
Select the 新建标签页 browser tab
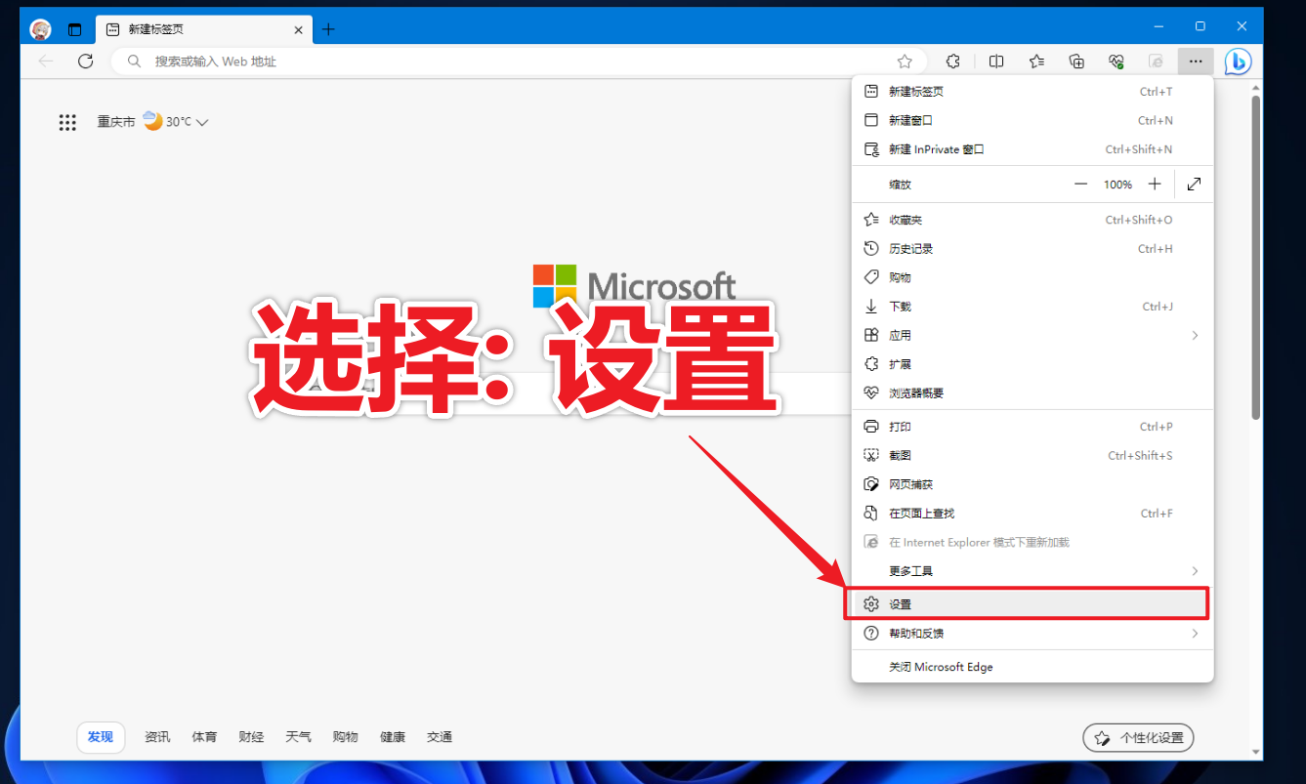pyautogui.click(x=204, y=29)
